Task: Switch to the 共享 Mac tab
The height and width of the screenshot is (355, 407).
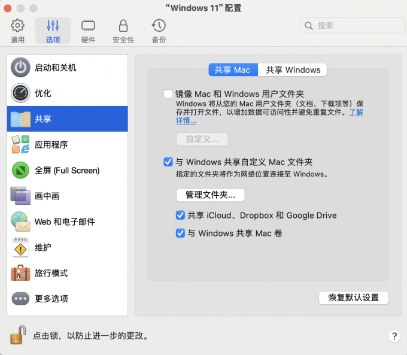Action: tap(233, 70)
